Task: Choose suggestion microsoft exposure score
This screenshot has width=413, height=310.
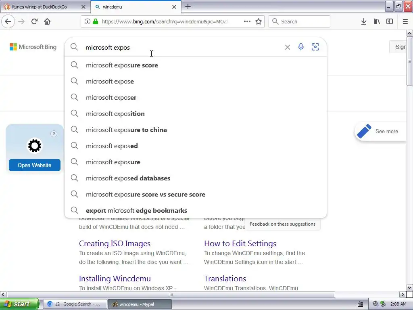Action: coord(196,65)
